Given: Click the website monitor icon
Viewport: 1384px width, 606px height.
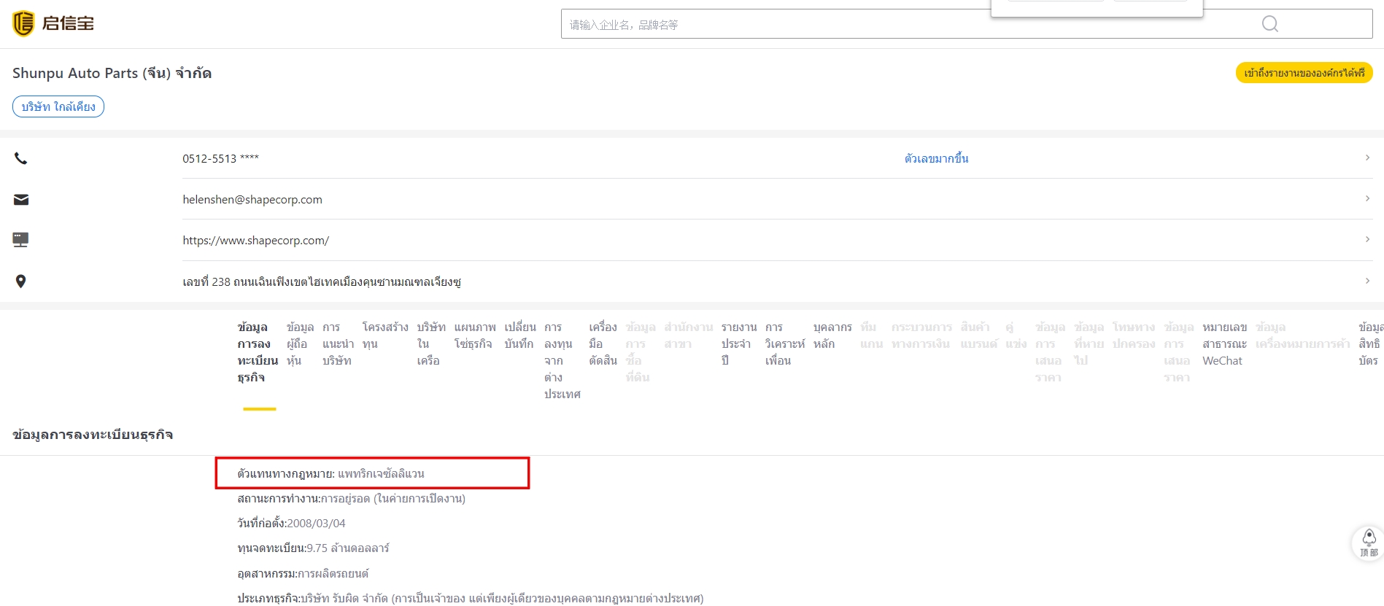Looking at the screenshot, I should [x=21, y=240].
